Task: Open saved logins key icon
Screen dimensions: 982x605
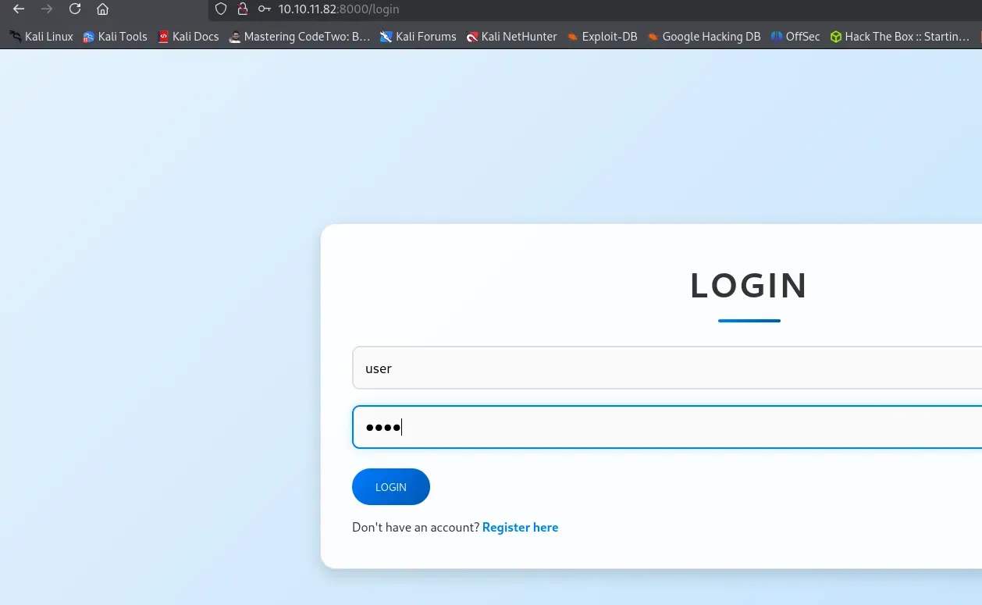Action: click(x=265, y=9)
